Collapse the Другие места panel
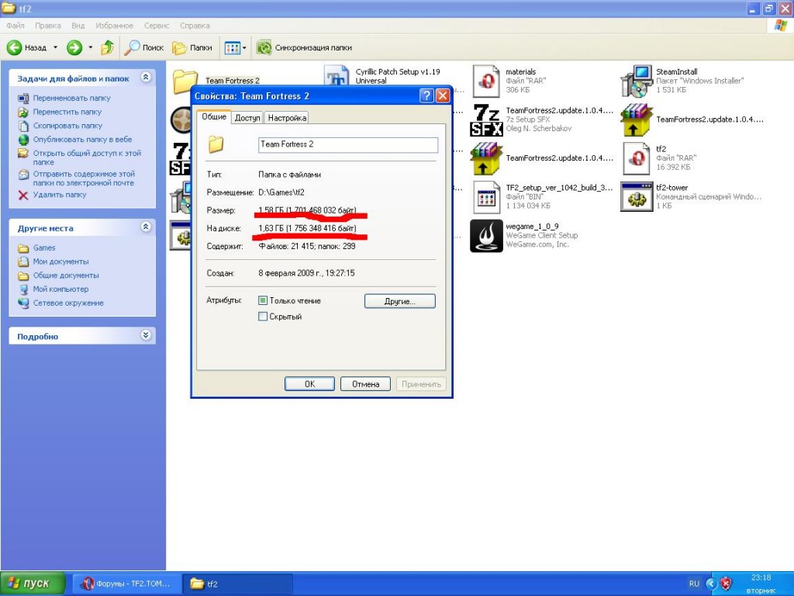794x596 pixels. click(x=146, y=227)
